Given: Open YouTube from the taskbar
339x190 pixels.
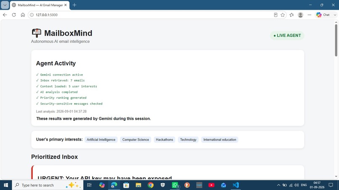Looking at the screenshot, I should (212, 185).
